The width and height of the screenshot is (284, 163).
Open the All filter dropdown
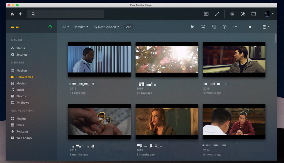coord(65,27)
